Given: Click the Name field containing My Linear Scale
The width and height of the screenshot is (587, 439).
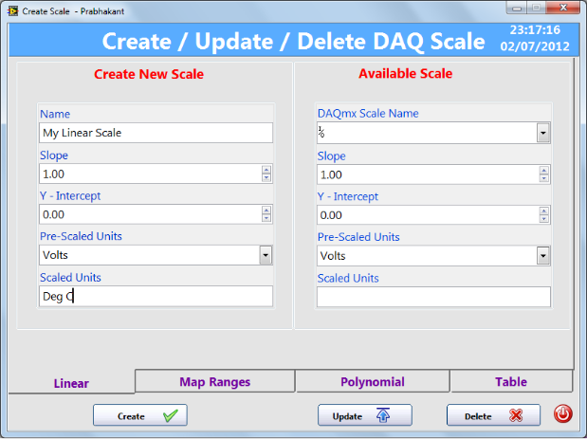Looking at the screenshot, I should (x=156, y=133).
